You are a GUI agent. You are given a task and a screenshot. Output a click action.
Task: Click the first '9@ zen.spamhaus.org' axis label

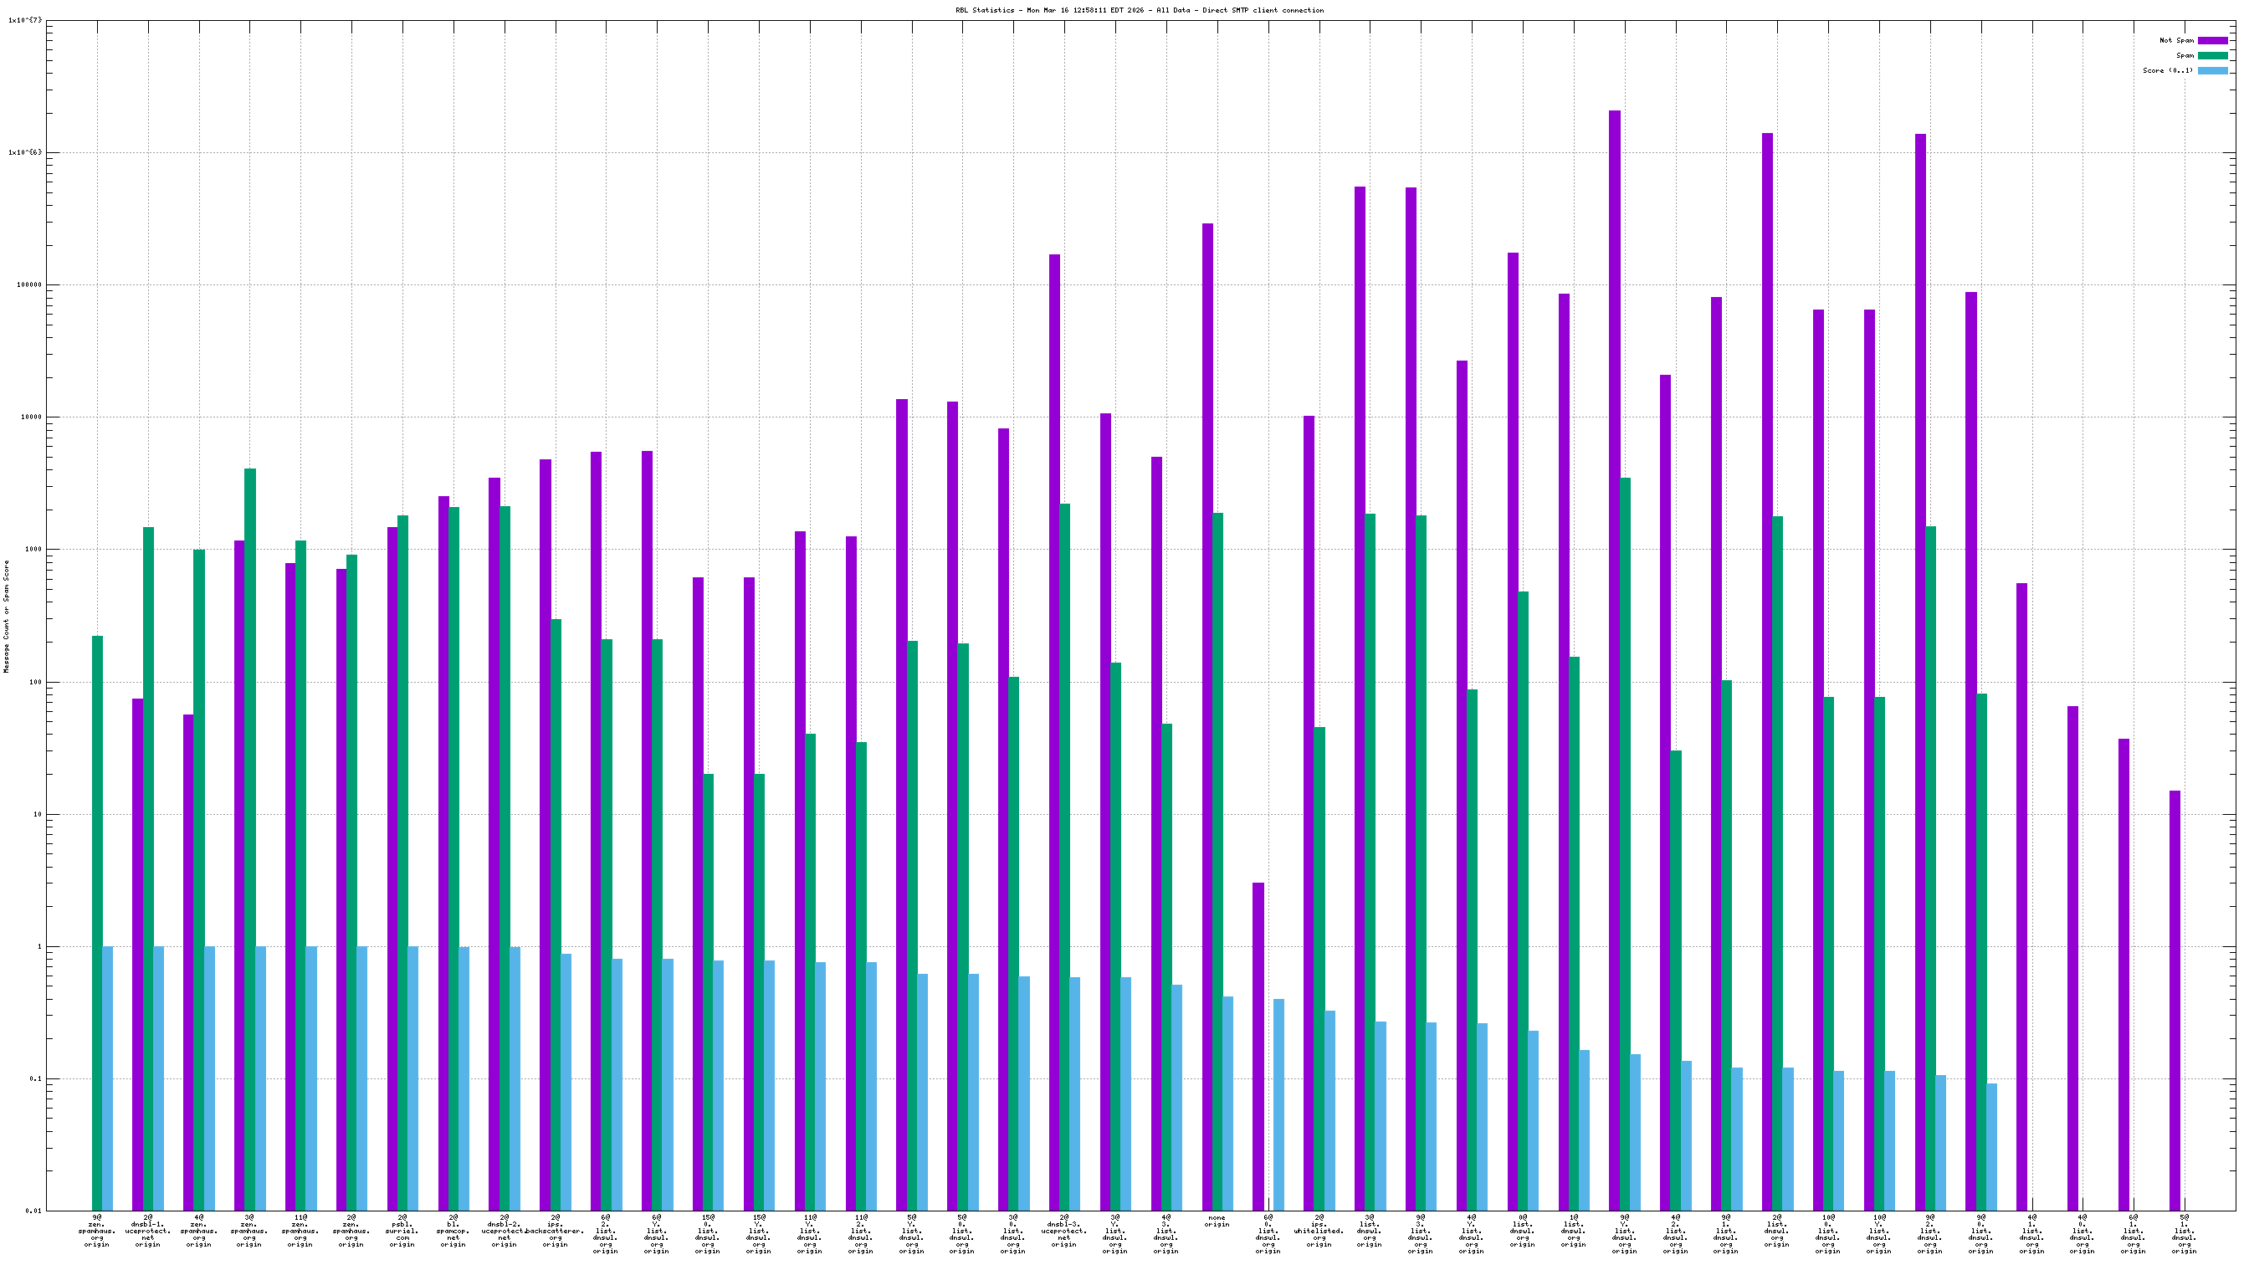coord(97,1230)
